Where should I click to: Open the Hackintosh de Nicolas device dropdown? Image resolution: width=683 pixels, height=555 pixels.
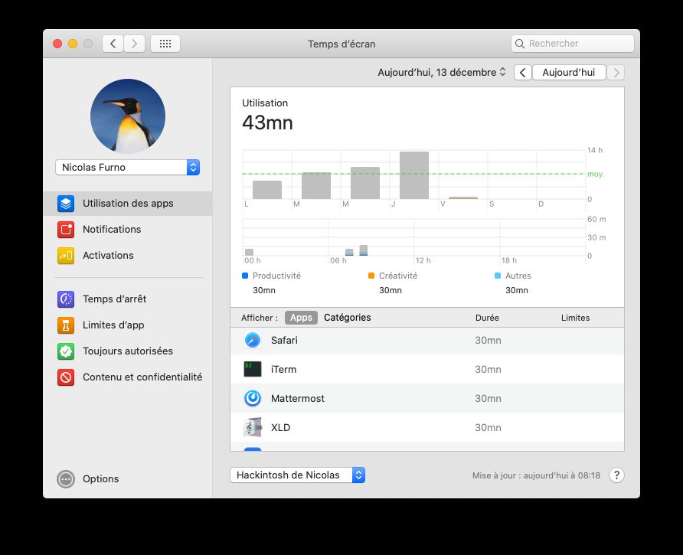click(297, 475)
